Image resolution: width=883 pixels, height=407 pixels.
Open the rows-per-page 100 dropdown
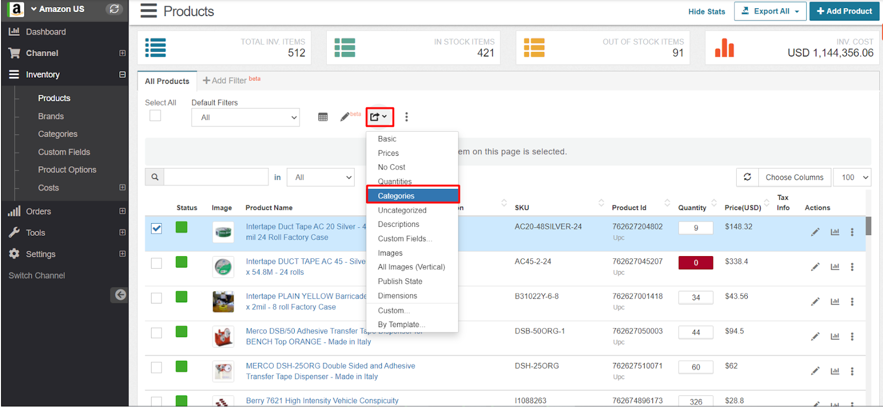coord(852,177)
